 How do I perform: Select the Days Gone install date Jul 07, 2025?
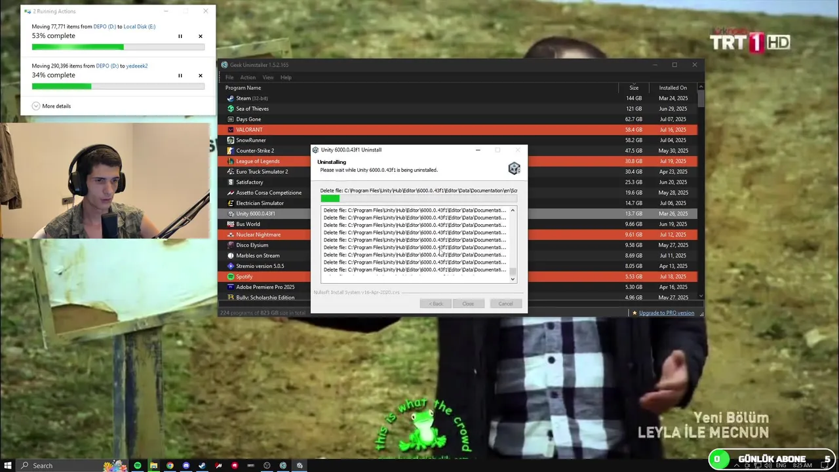pos(673,119)
